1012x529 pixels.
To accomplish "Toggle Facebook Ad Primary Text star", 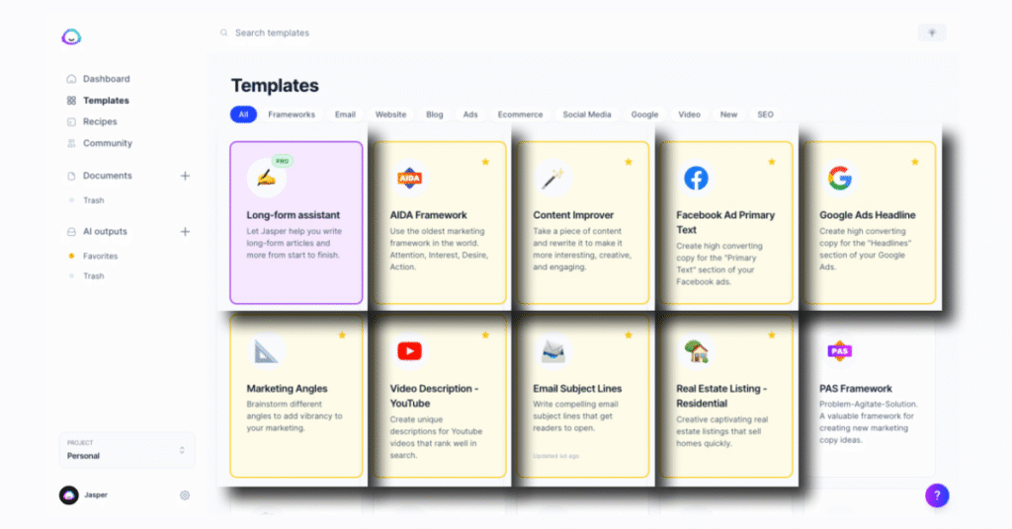I will tap(772, 162).
